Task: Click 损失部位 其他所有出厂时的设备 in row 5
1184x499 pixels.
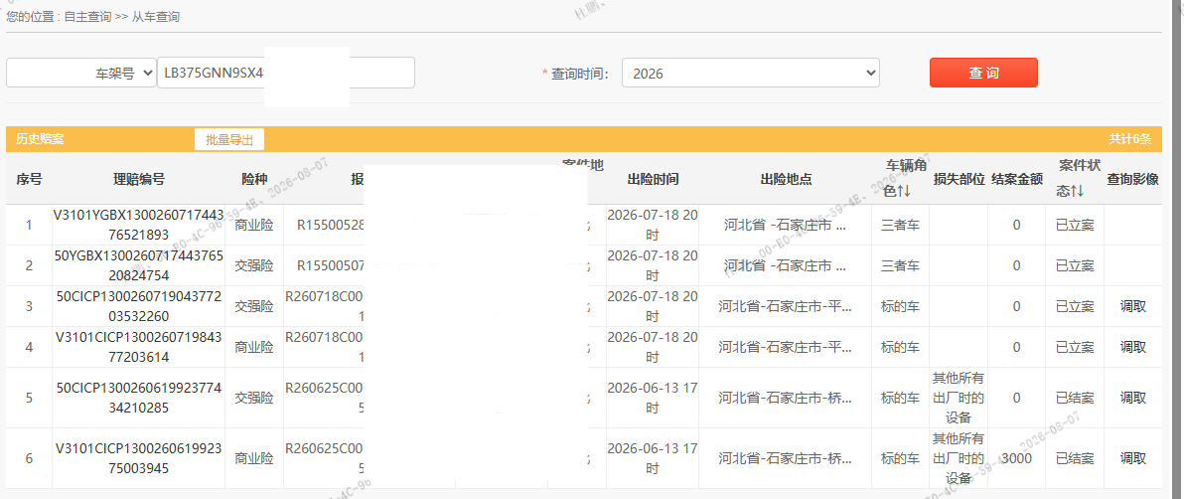Action: click(959, 398)
